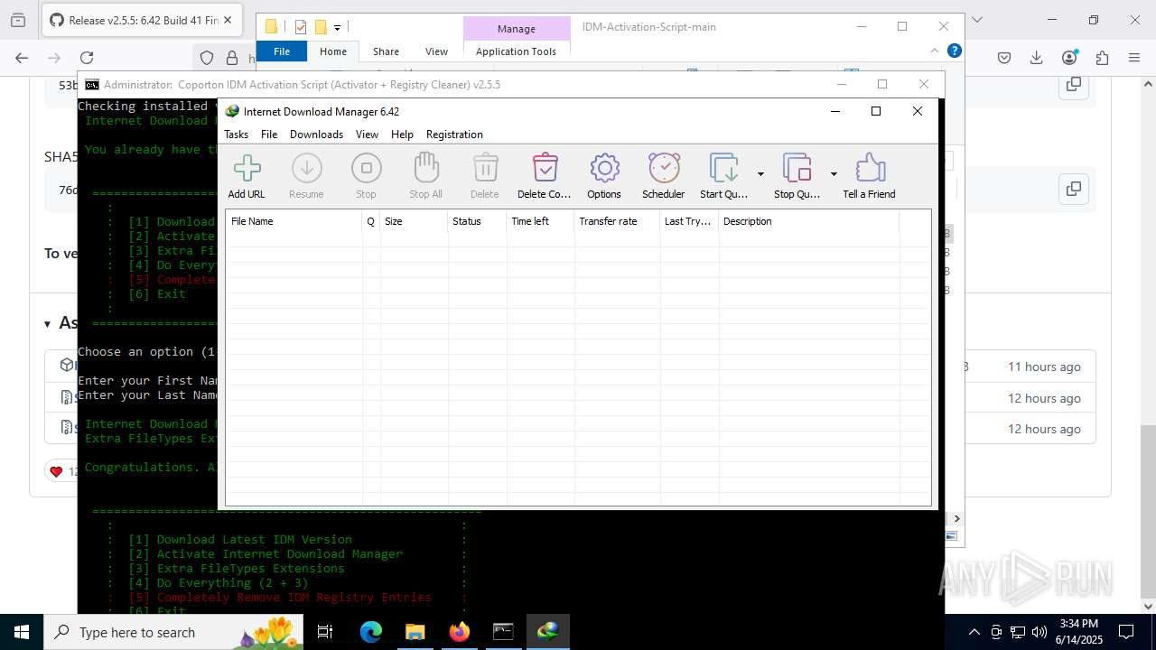The height and width of the screenshot is (650, 1156).
Task: Open Explorer quick access toolbar dropdown
Action: click(337, 28)
